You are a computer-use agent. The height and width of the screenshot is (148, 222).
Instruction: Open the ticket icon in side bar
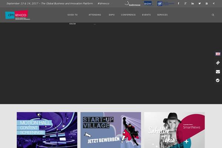click(218, 63)
